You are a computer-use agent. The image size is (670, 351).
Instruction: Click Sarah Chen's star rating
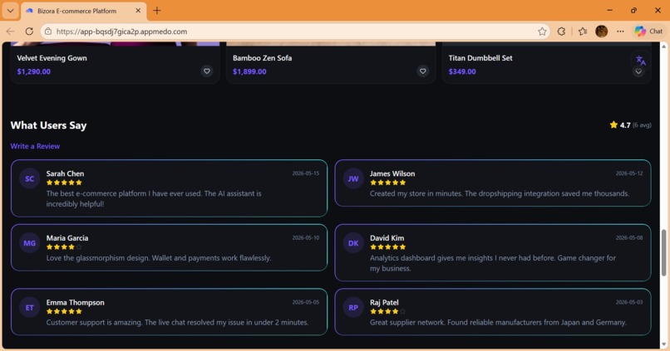click(64, 183)
